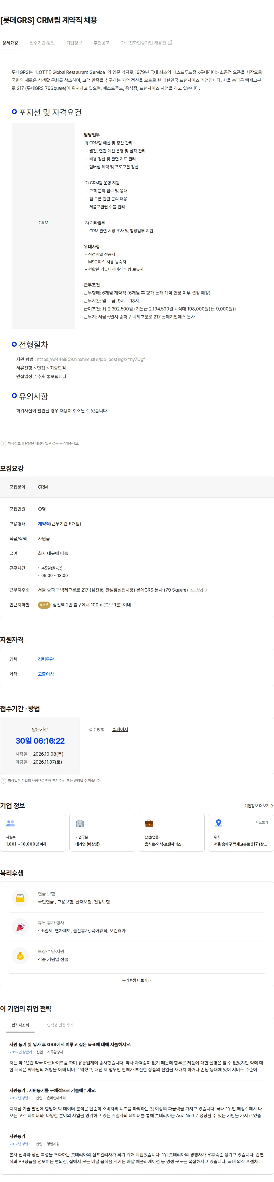Click chevron after the address 지도보기
Image resolution: width=274 pixels, height=1182 pixels.
(206, 590)
